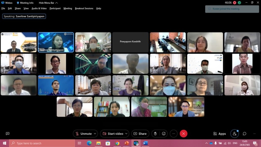The height and width of the screenshot is (147, 261).
Task: Open the Audio & Video menu
Action: pyautogui.click(x=39, y=8)
